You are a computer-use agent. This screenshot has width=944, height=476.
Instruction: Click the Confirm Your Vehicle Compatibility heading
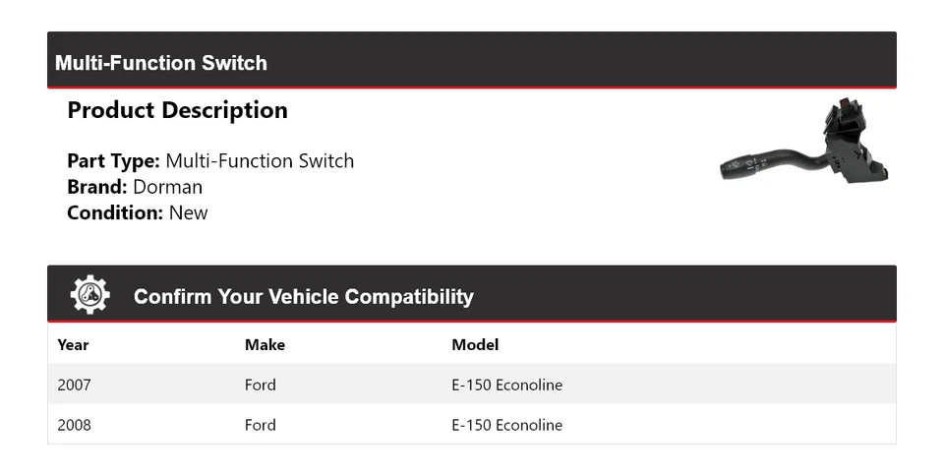(303, 296)
